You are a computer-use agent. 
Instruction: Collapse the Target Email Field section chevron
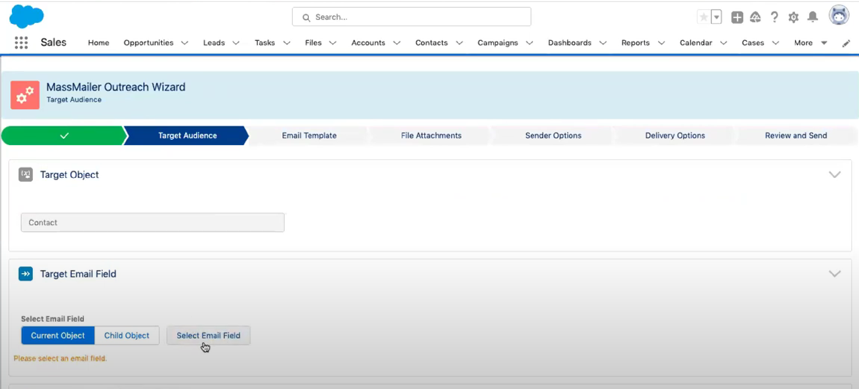click(x=835, y=274)
